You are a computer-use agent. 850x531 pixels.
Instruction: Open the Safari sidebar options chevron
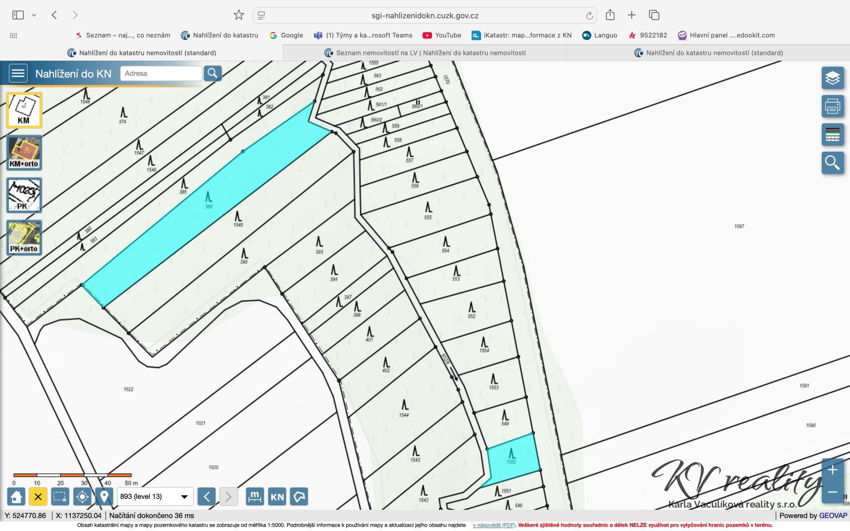click(34, 15)
